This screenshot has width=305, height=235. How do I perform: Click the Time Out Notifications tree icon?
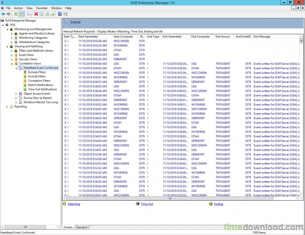[x=25, y=89]
